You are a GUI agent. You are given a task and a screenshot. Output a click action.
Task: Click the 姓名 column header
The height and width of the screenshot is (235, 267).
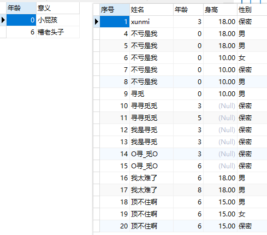pos(151,10)
